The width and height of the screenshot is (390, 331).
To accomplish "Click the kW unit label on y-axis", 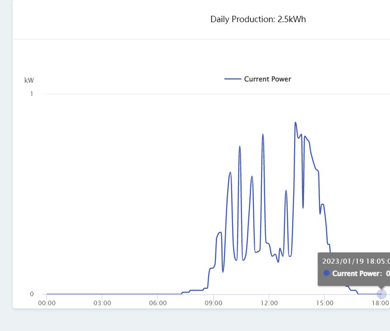I will point(29,80).
